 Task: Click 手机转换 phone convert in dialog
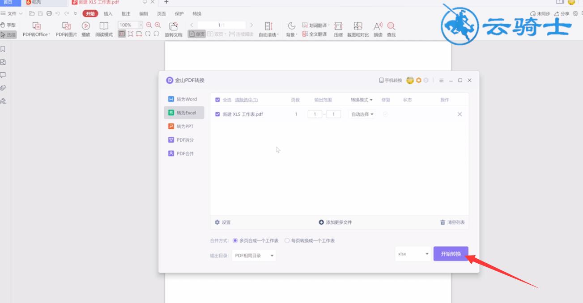[391, 80]
